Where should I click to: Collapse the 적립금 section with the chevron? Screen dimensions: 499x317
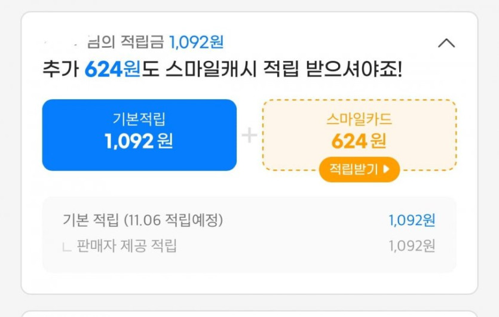(x=446, y=43)
